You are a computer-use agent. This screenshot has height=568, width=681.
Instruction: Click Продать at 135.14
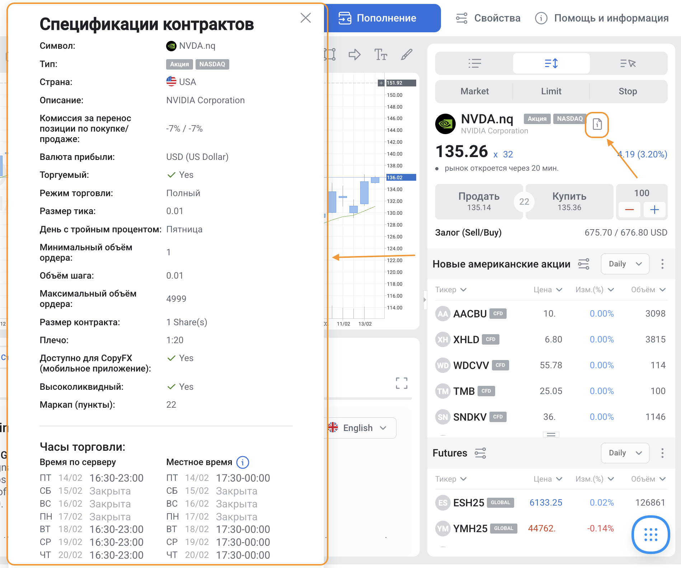(479, 202)
